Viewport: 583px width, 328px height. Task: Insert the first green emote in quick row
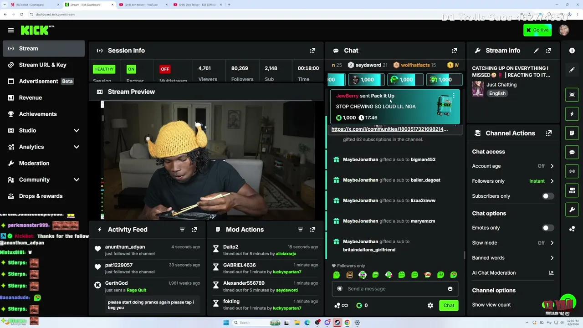pyautogui.click(x=337, y=275)
